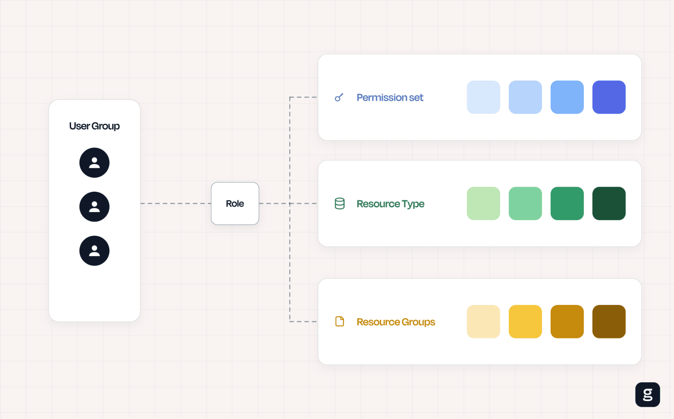Pick the light blue Permission set swatch
Viewport: 674px width, 419px height.
tap(525, 97)
